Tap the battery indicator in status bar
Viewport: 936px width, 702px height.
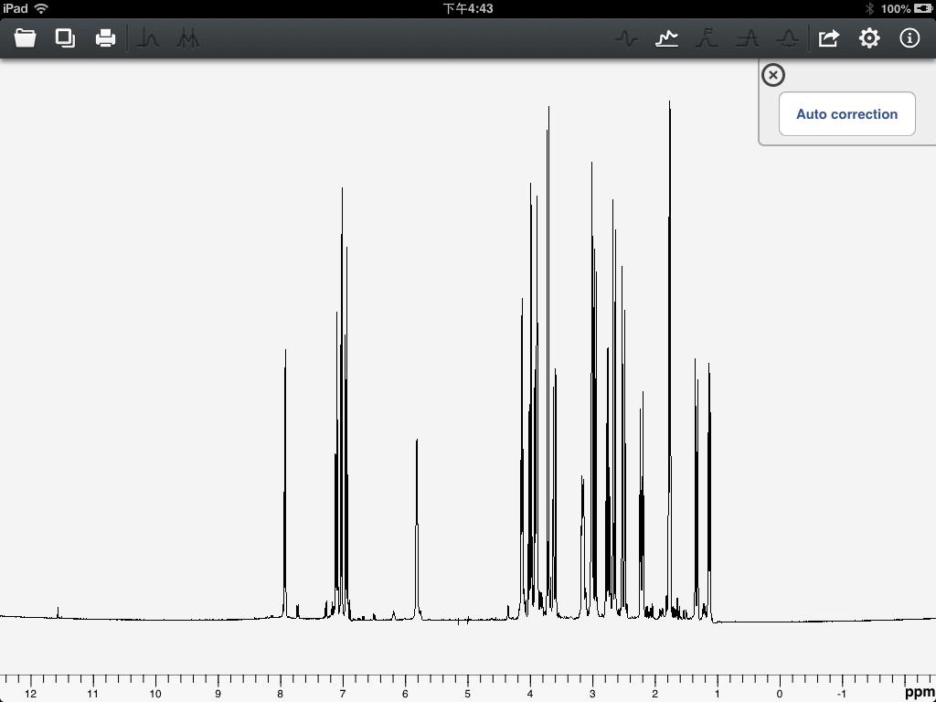coord(923,8)
